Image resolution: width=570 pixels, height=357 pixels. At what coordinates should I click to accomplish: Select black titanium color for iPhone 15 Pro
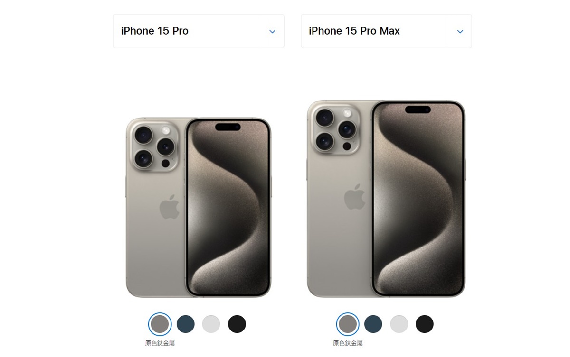coord(237,324)
